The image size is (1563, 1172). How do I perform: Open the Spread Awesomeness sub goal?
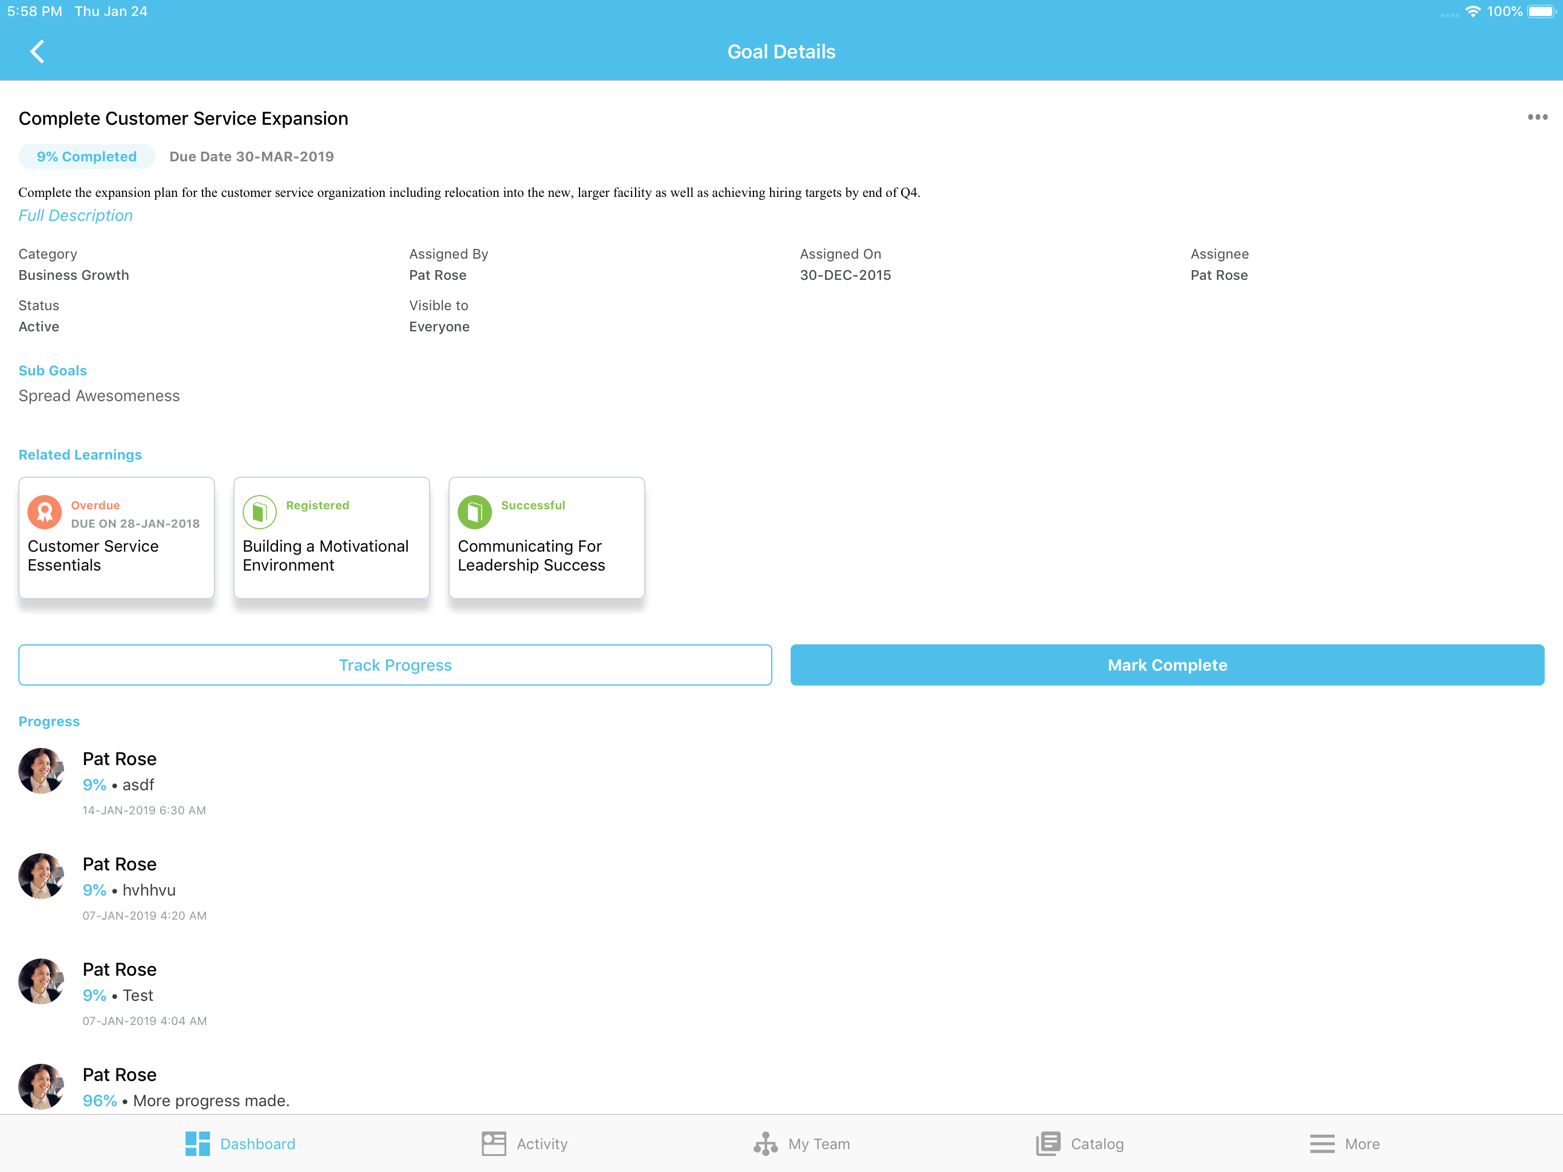[x=99, y=396]
